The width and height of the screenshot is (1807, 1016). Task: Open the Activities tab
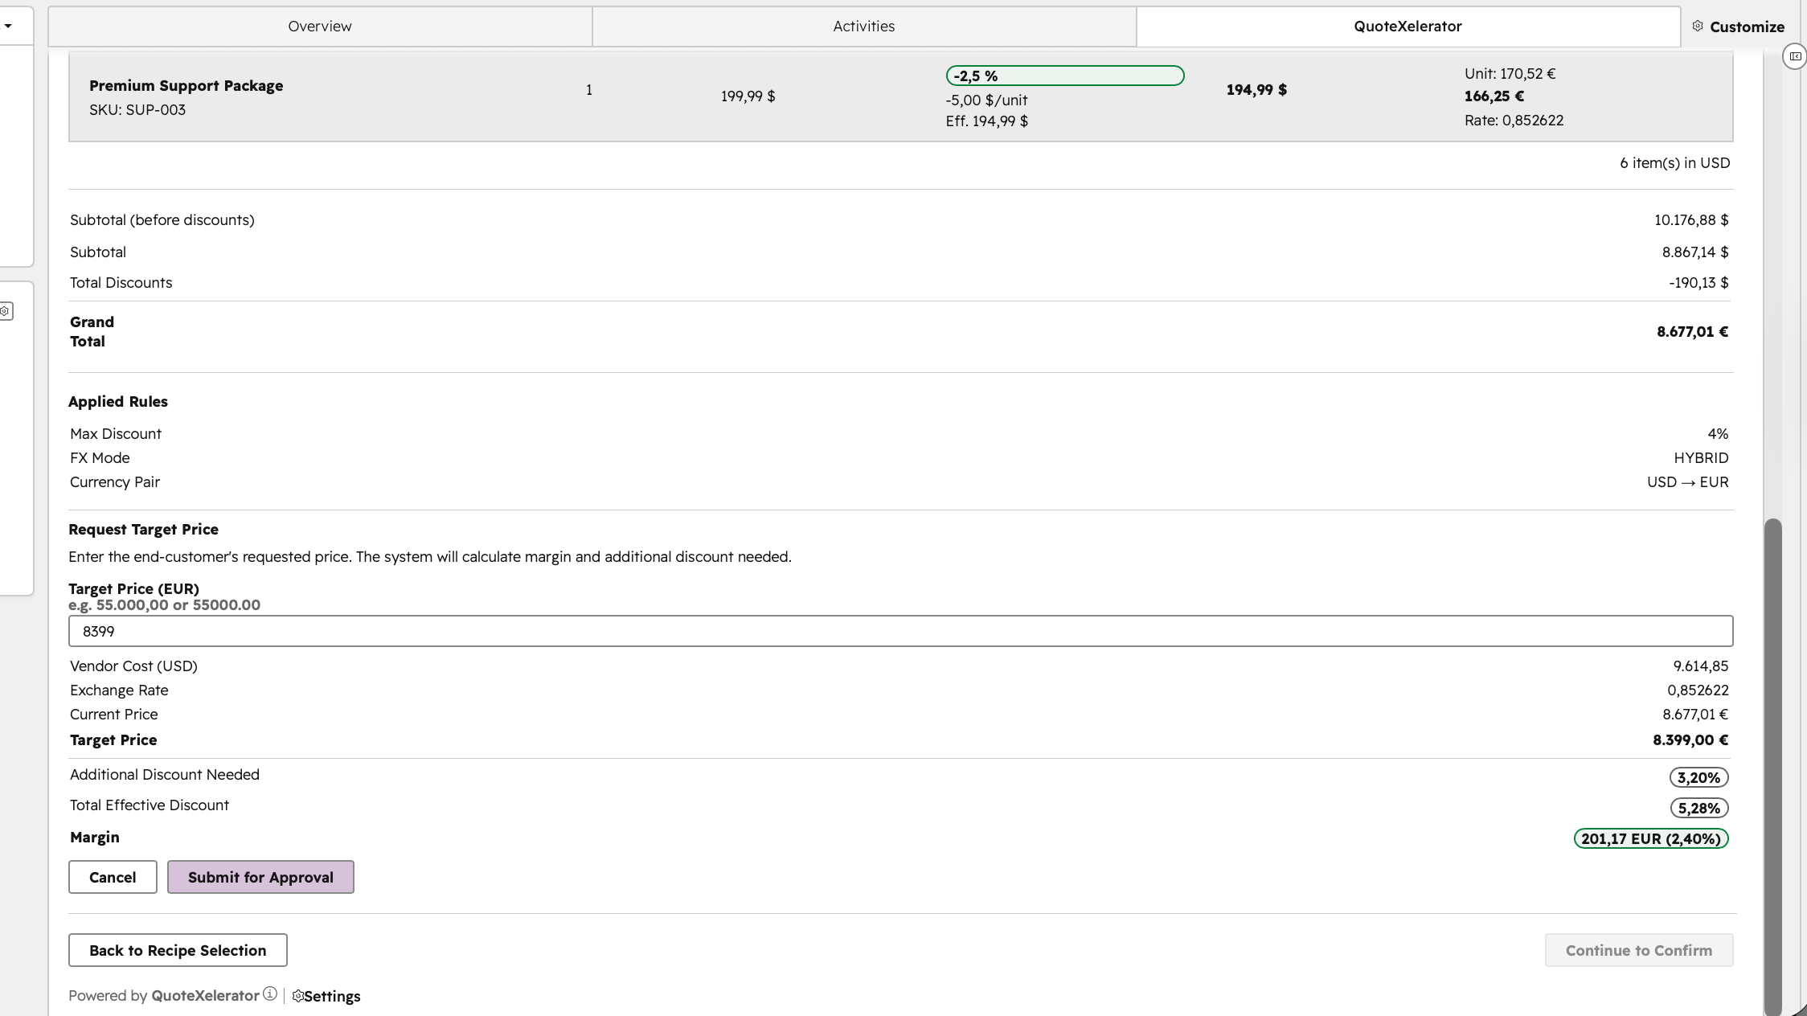(x=864, y=27)
